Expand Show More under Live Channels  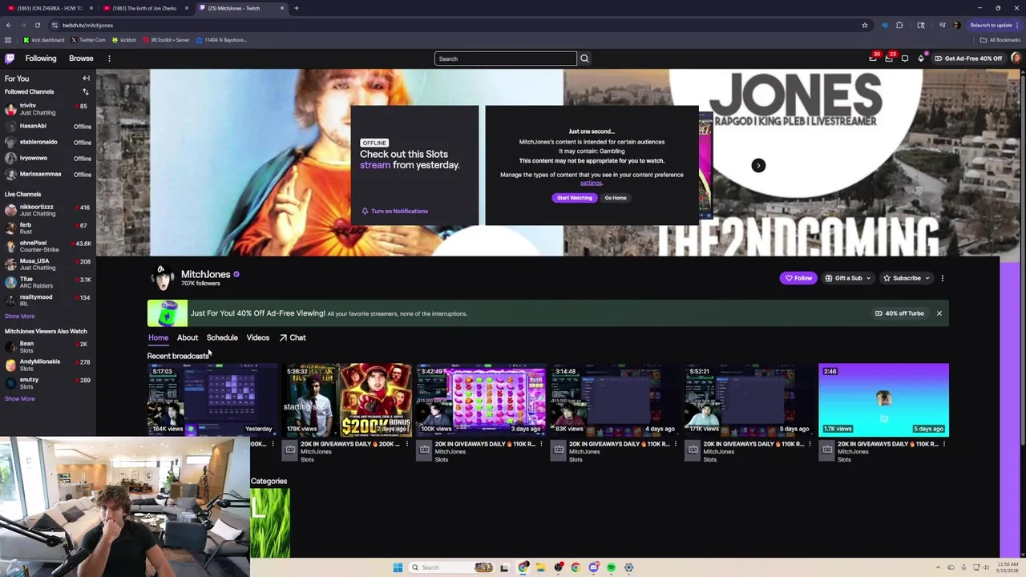coord(20,316)
